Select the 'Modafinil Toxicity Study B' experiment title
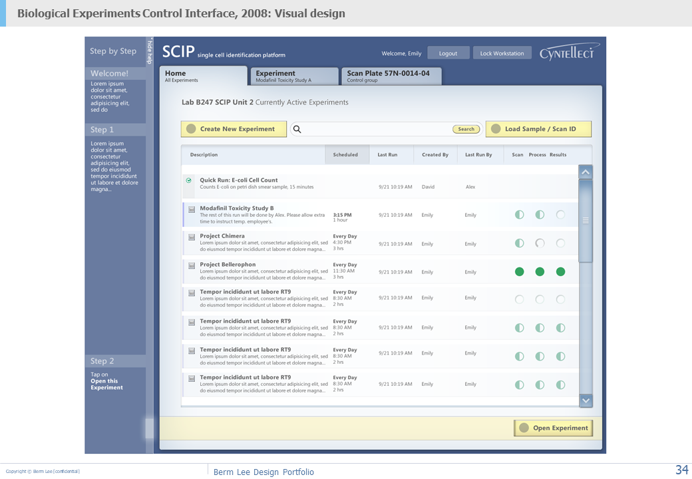This screenshot has width=692, height=479. pos(237,208)
